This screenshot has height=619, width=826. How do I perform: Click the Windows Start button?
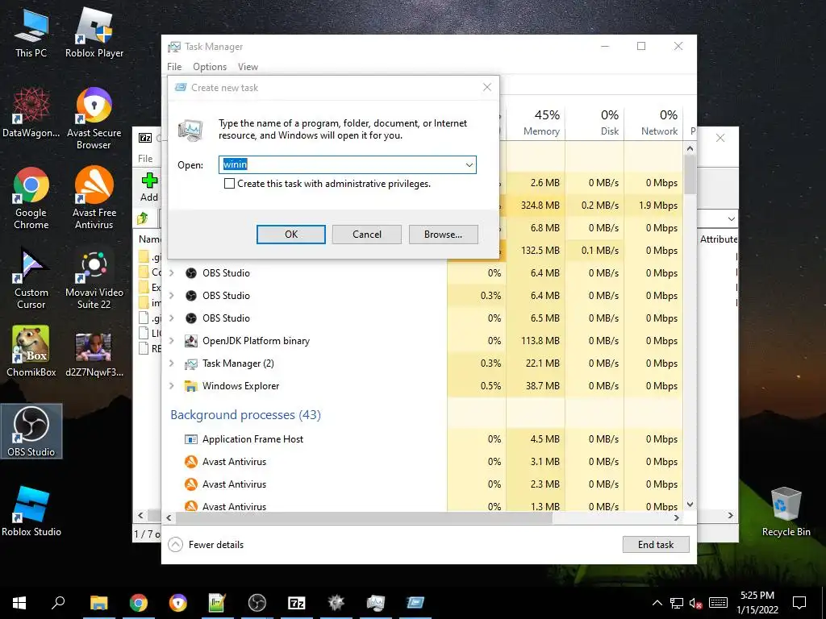tap(19, 603)
